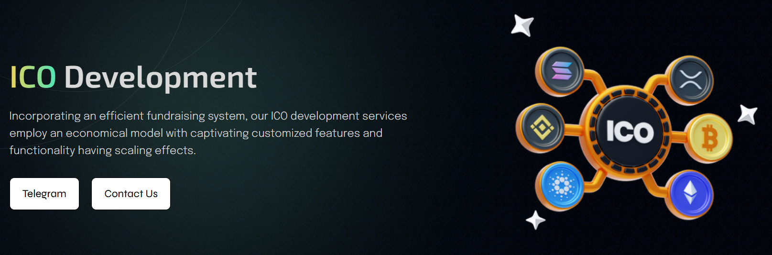Click the 'ICO' text inside the paragraph

pyautogui.click(x=279, y=116)
